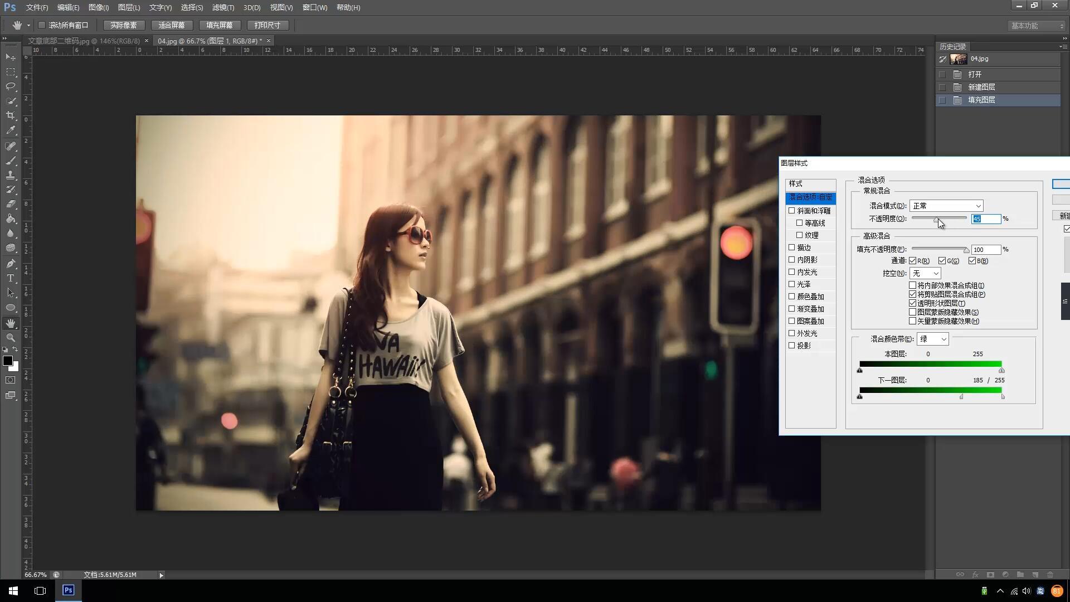Screen dimensions: 1070x602
Task: Select the Horizontal Type tool
Action: [11, 278]
